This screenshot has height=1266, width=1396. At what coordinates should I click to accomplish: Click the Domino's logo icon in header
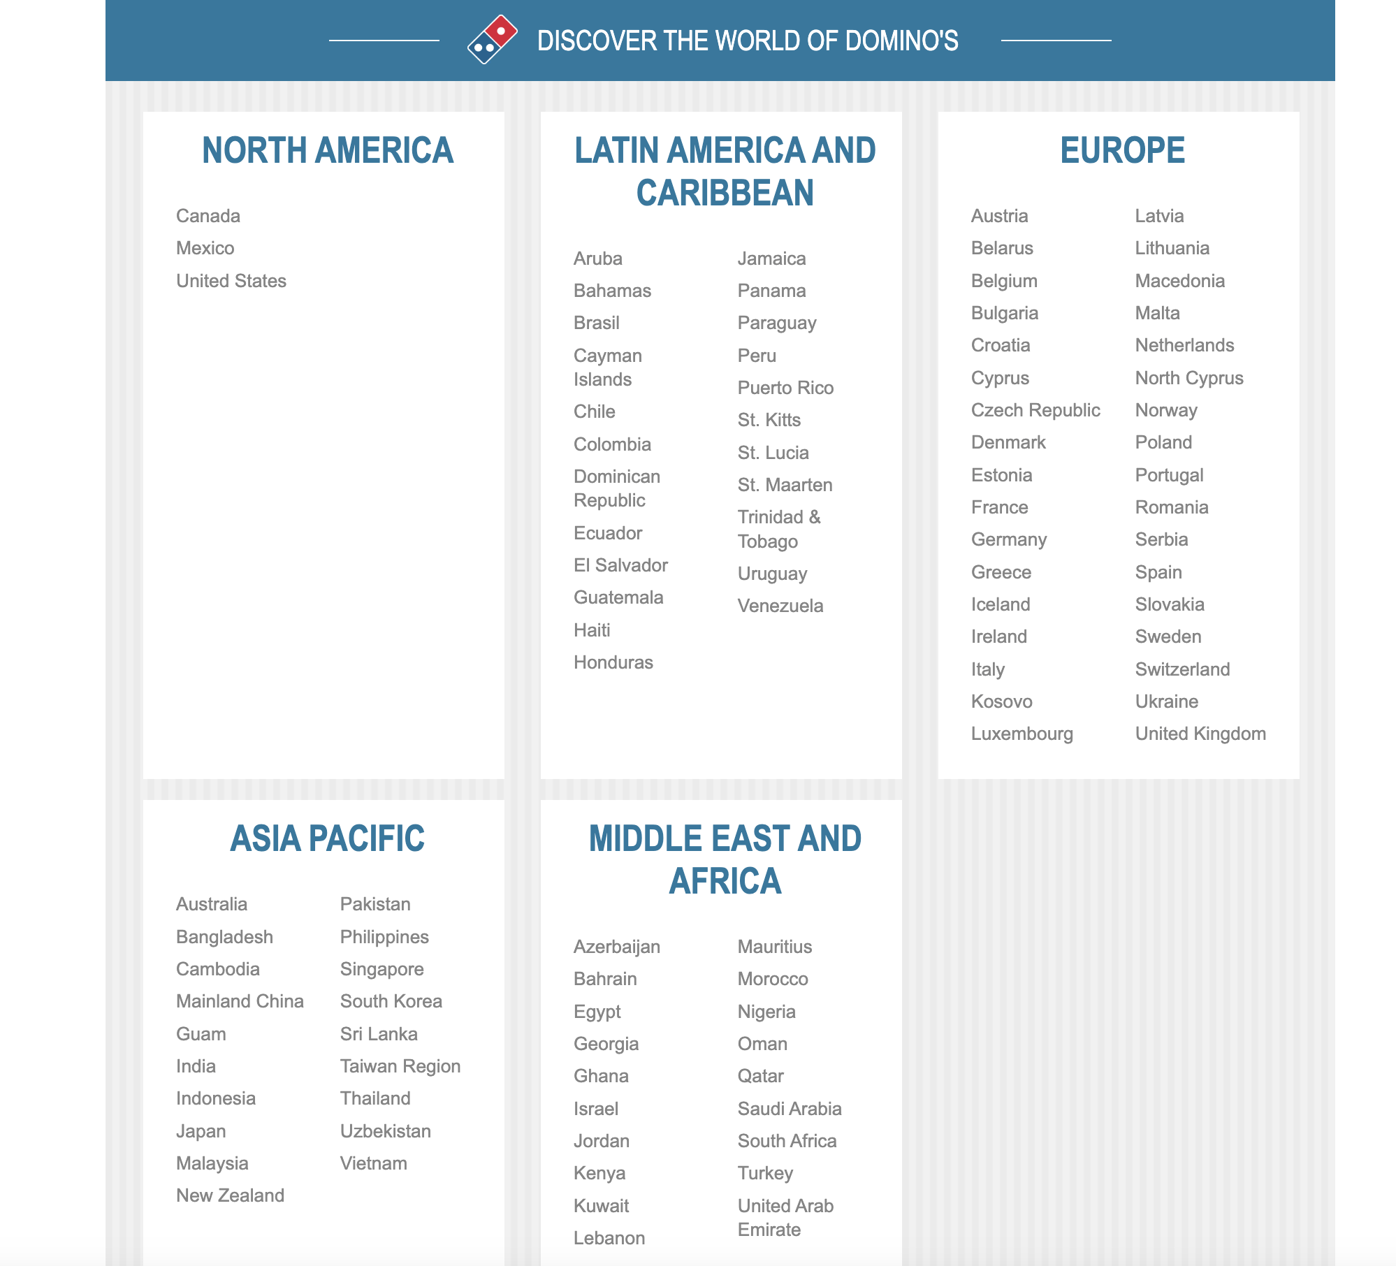(493, 40)
